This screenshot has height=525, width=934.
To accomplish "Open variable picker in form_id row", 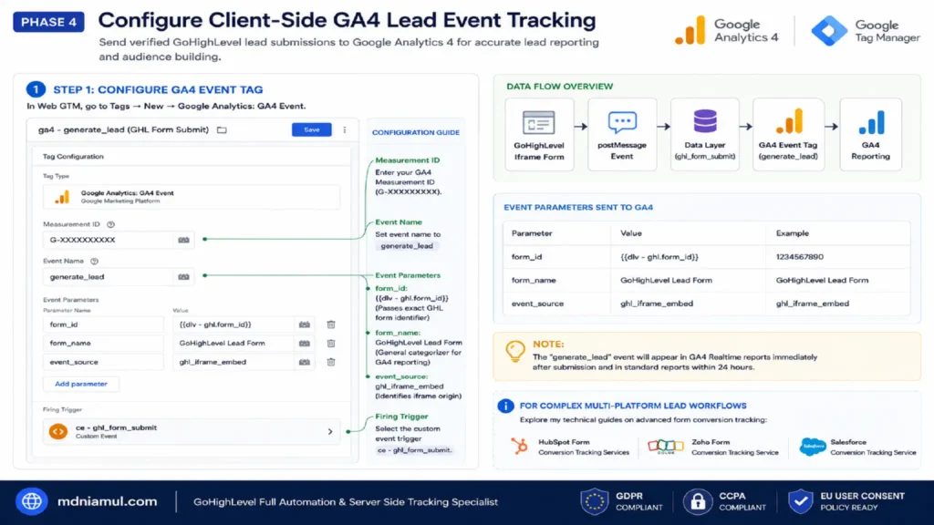I will 305,324.
